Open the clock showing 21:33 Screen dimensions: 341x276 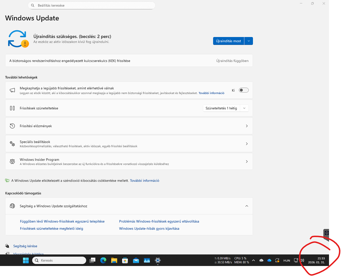pos(316,260)
